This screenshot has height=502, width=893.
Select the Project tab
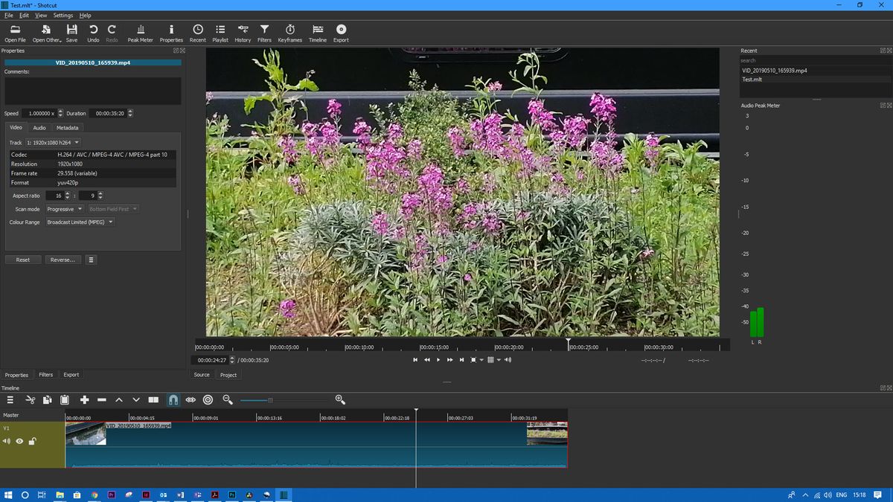pyautogui.click(x=228, y=374)
